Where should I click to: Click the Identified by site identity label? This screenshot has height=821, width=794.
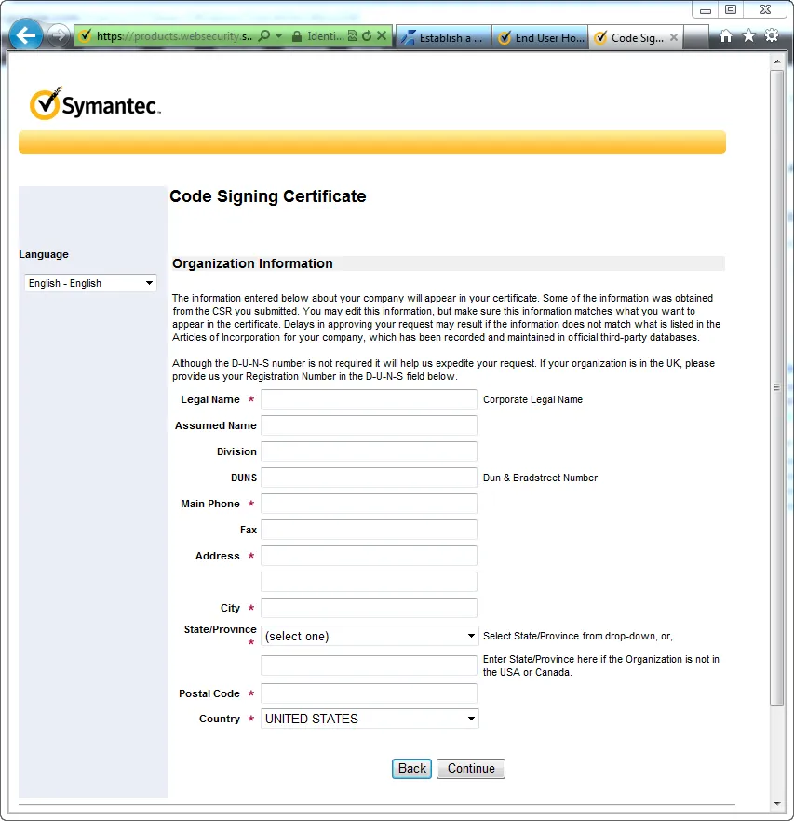point(325,36)
